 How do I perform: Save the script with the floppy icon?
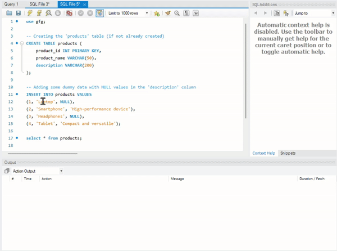coord(18,12)
